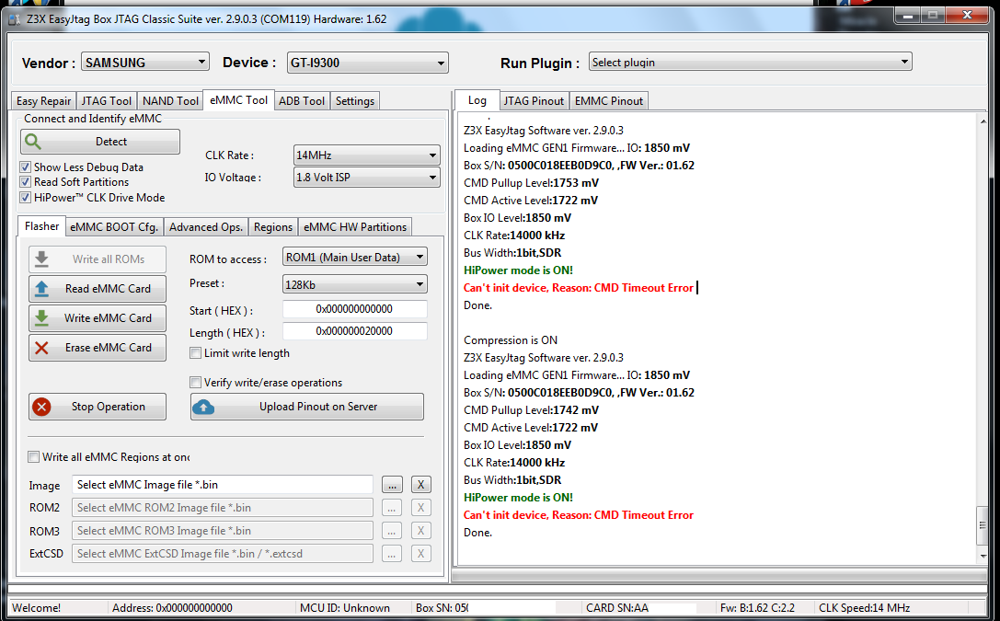
Task: Switch to the Easy Repair tab
Action: 43,100
